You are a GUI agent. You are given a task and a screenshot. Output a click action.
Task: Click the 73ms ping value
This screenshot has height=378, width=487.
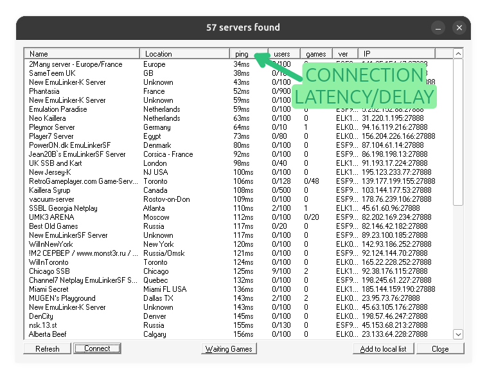click(x=242, y=136)
